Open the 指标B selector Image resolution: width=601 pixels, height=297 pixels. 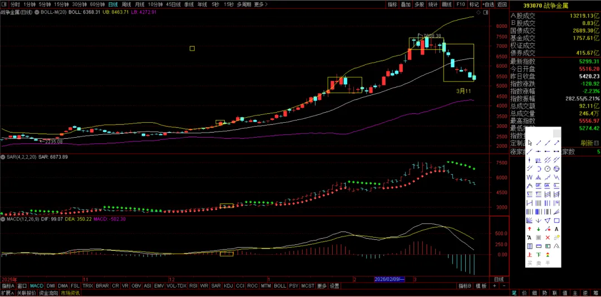coord(465,286)
